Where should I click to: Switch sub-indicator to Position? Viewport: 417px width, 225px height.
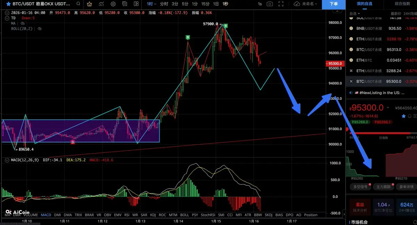click(311, 215)
